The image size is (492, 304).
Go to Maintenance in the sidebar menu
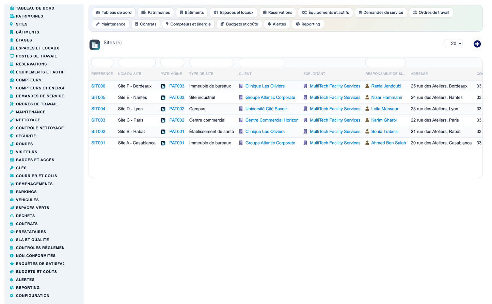click(30, 112)
